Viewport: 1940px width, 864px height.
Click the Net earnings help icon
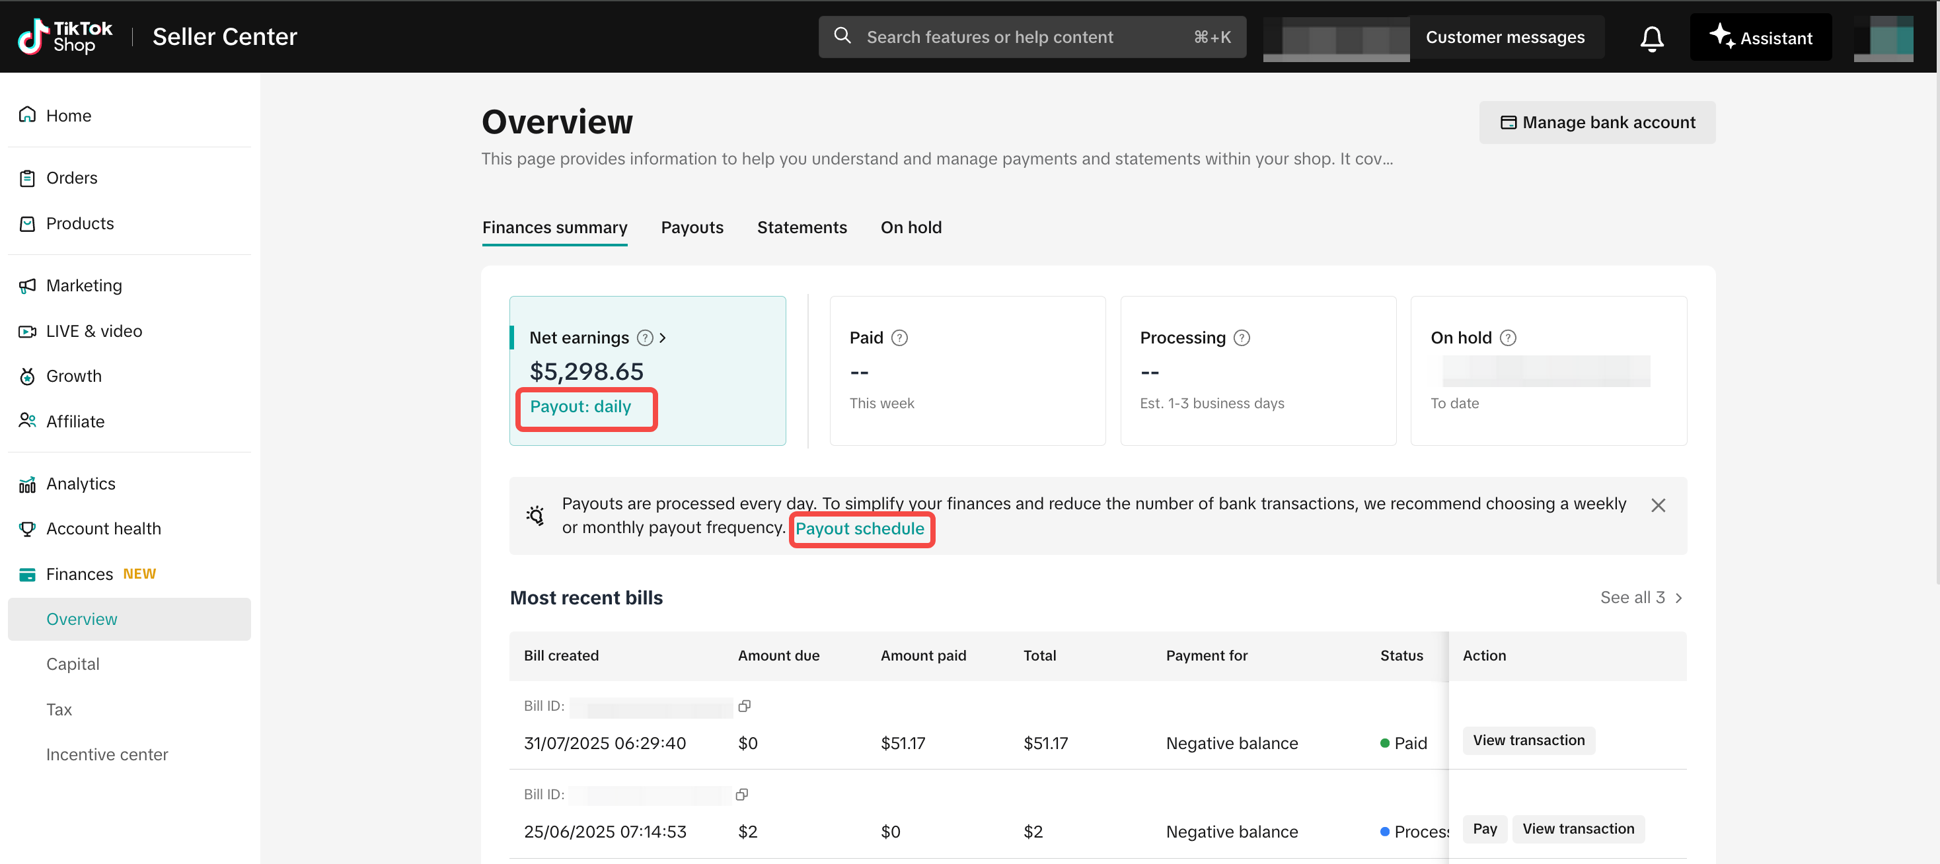645,338
